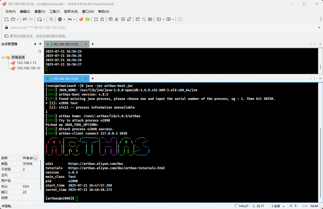
Task: Click the stop logging icon
Action: point(144,19)
